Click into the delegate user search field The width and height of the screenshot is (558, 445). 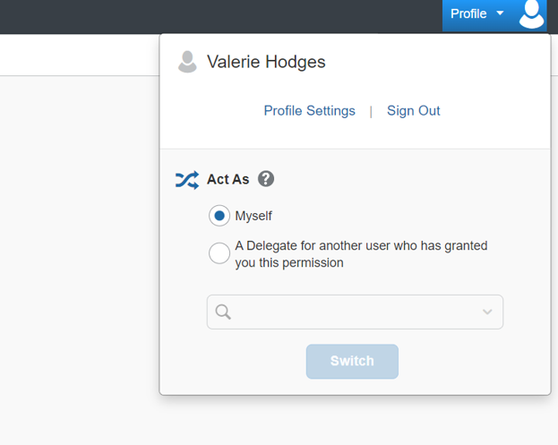(355, 312)
